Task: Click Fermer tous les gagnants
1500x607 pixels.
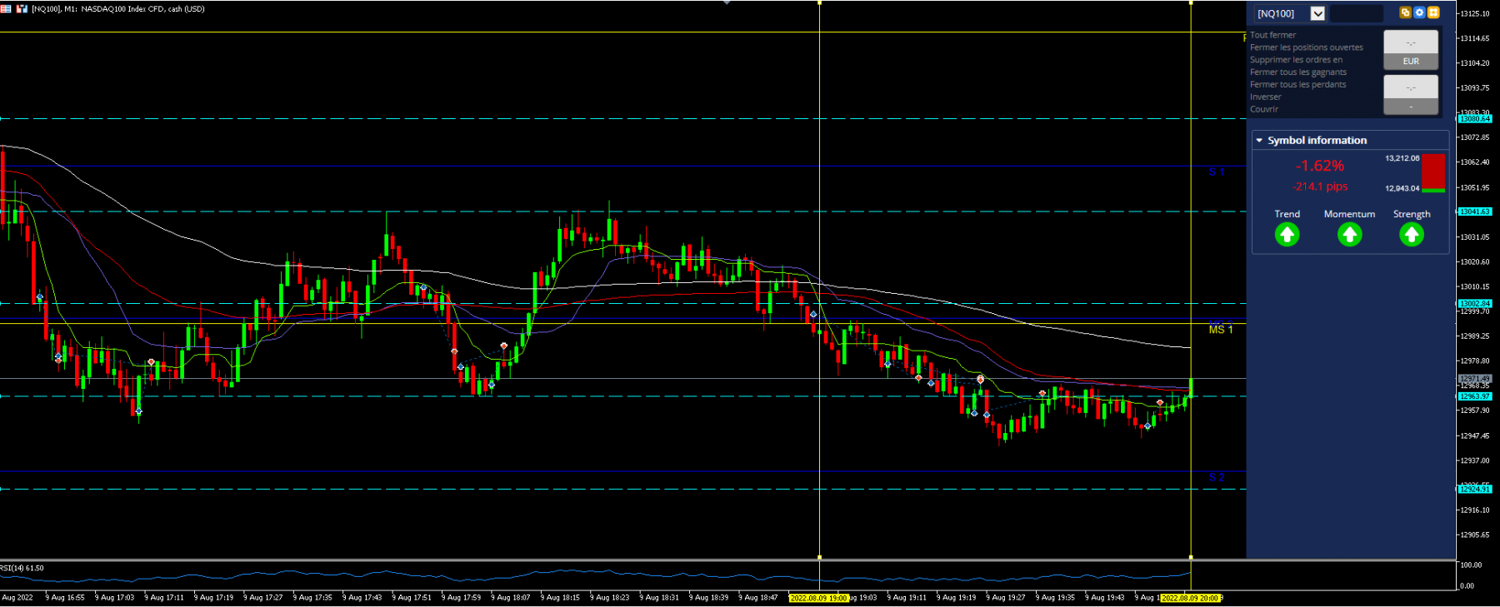Action: click(1297, 72)
